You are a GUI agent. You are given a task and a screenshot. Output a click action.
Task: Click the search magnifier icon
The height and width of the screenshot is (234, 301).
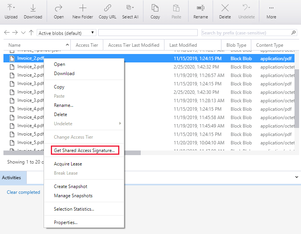point(293,33)
